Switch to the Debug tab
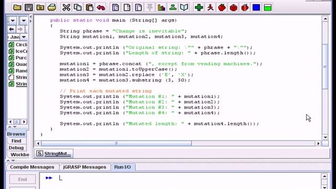Screen dimensions: 336x189 point(16,148)
